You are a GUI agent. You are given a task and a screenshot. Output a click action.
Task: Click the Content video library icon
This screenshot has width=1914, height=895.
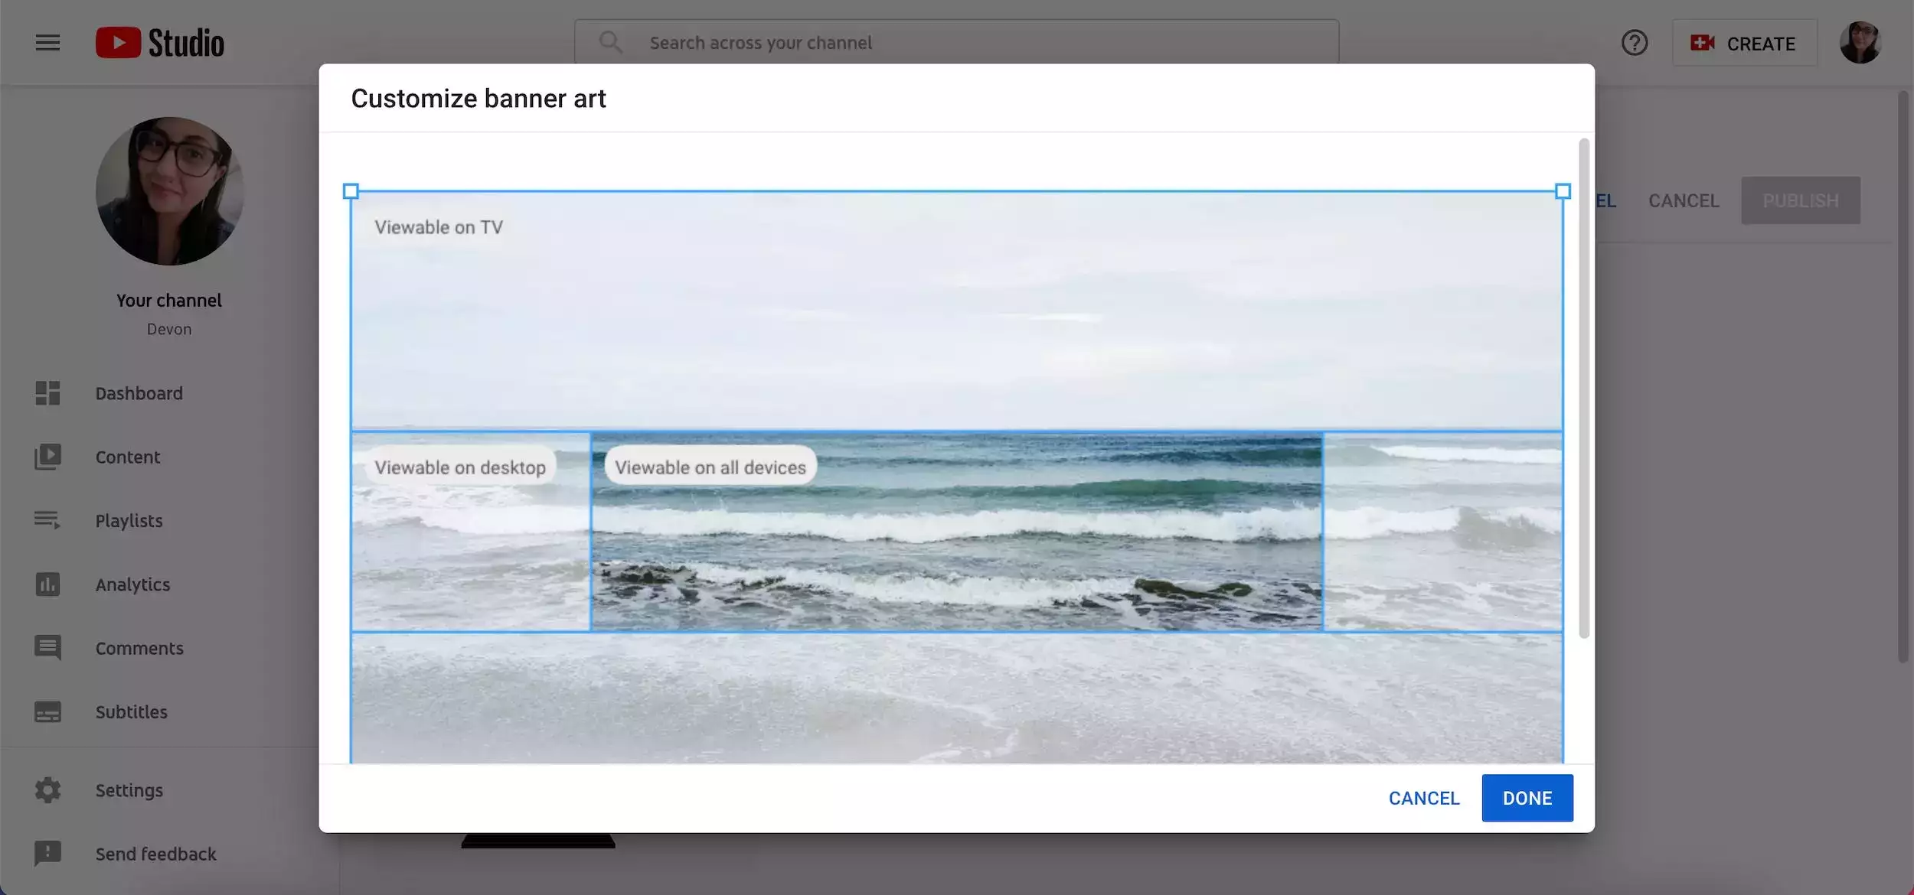pyautogui.click(x=47, y=457)
